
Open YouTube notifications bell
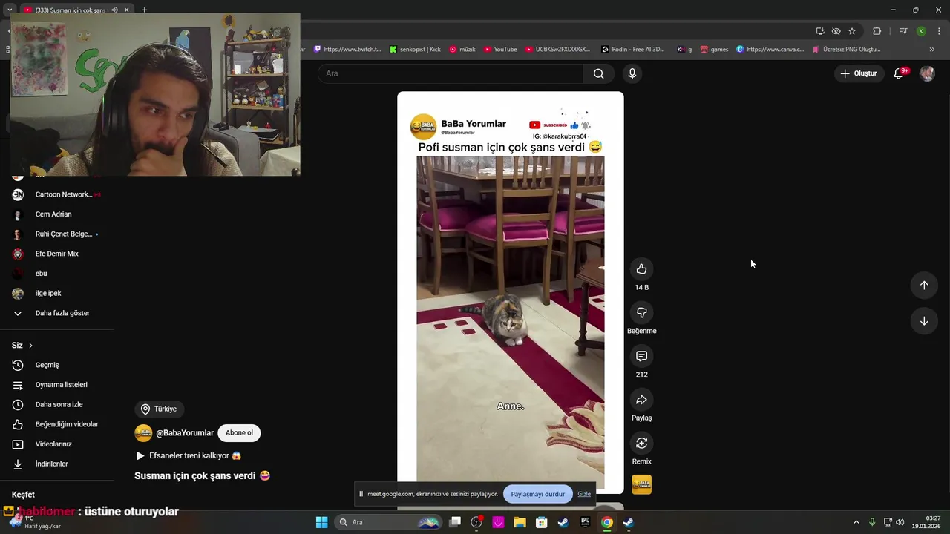[899, 73]
